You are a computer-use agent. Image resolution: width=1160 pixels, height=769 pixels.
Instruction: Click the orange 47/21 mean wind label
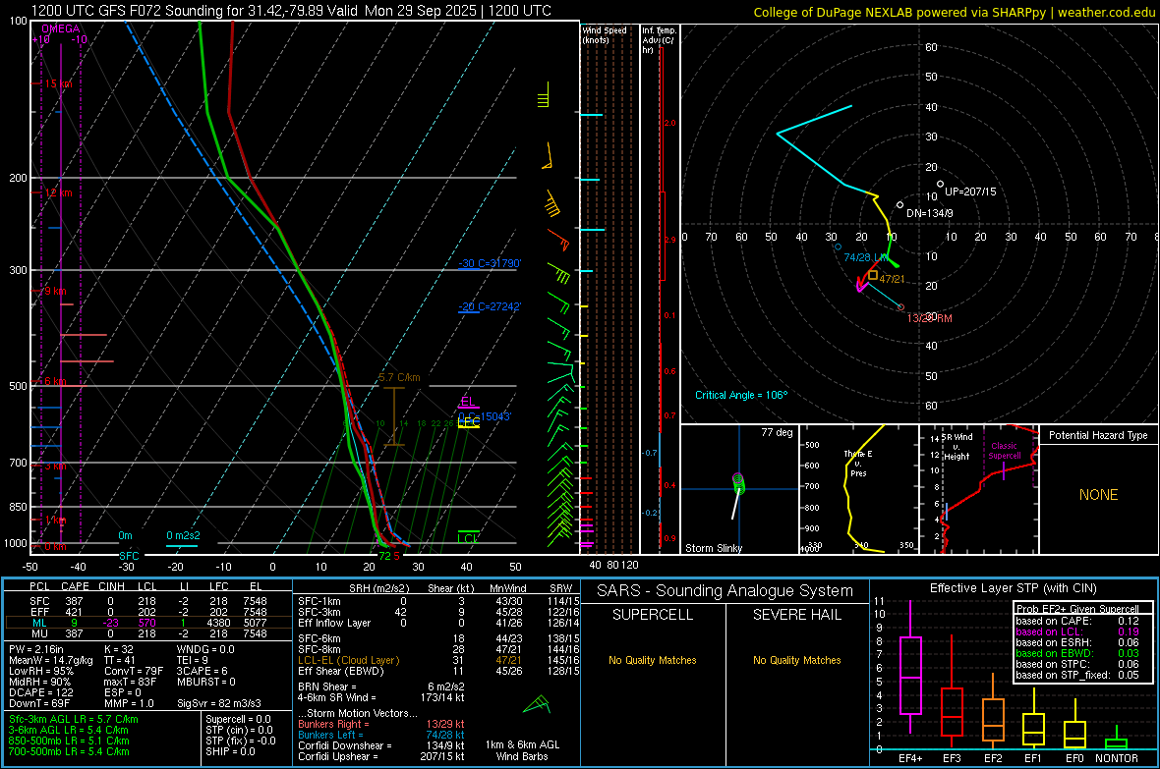click(x=892, y=279)
